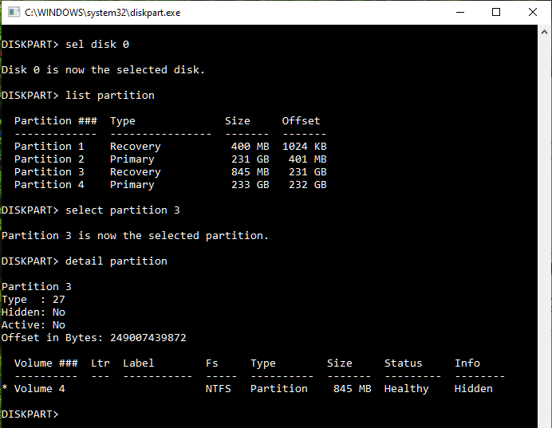Image resolution: width=552 pixels, height=428 pixels.
Task: Close the diskpart.exe window
Action: (533, 12)
